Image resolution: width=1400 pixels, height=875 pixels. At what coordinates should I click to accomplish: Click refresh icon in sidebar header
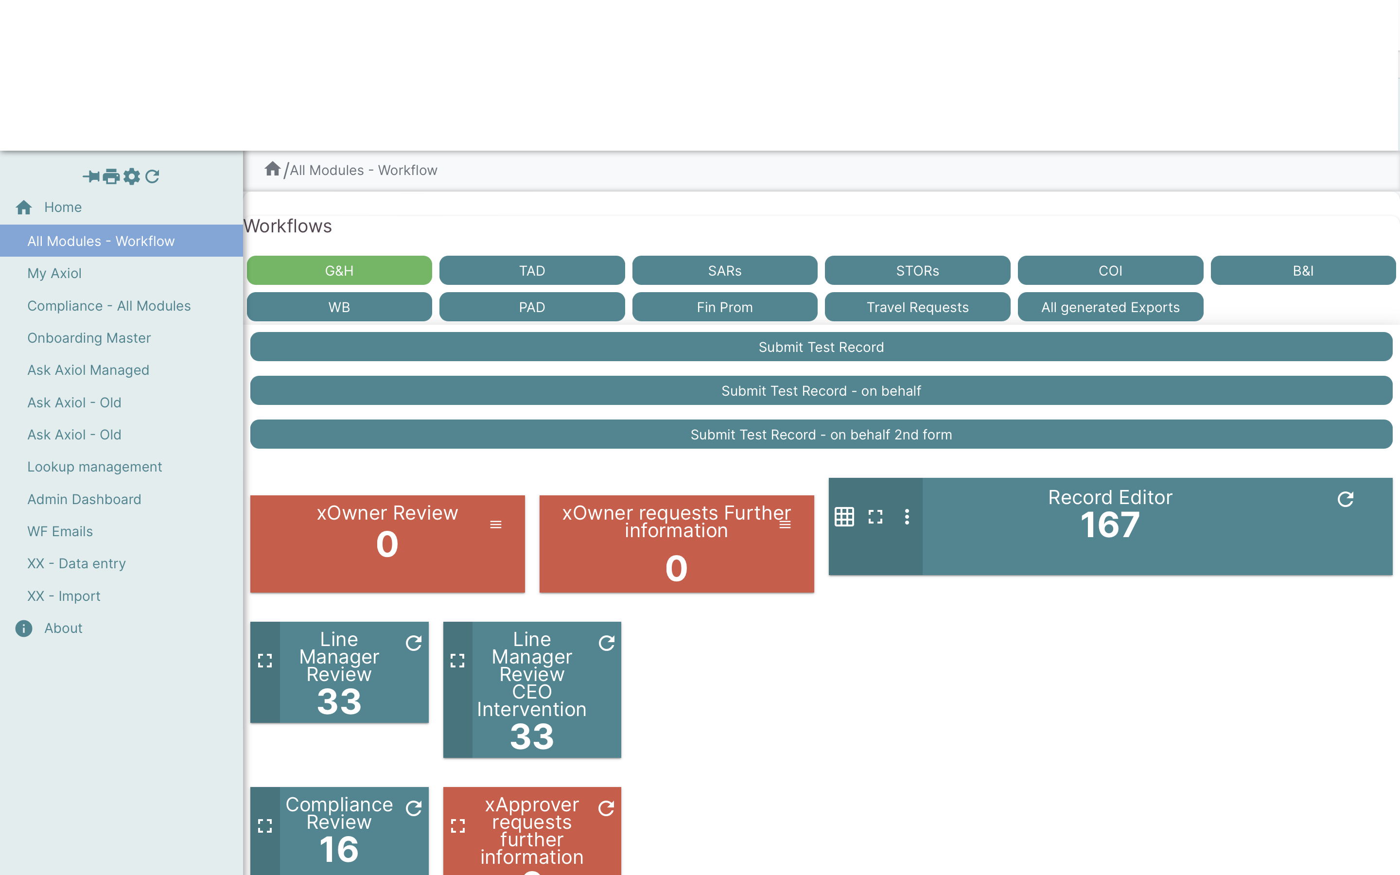(x=152, y=176)
